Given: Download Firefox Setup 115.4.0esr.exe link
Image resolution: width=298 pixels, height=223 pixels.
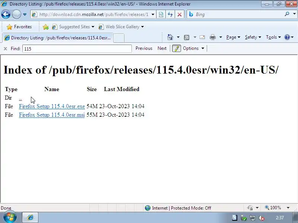Looking at the screenshot, I should (x=52, y=106).
